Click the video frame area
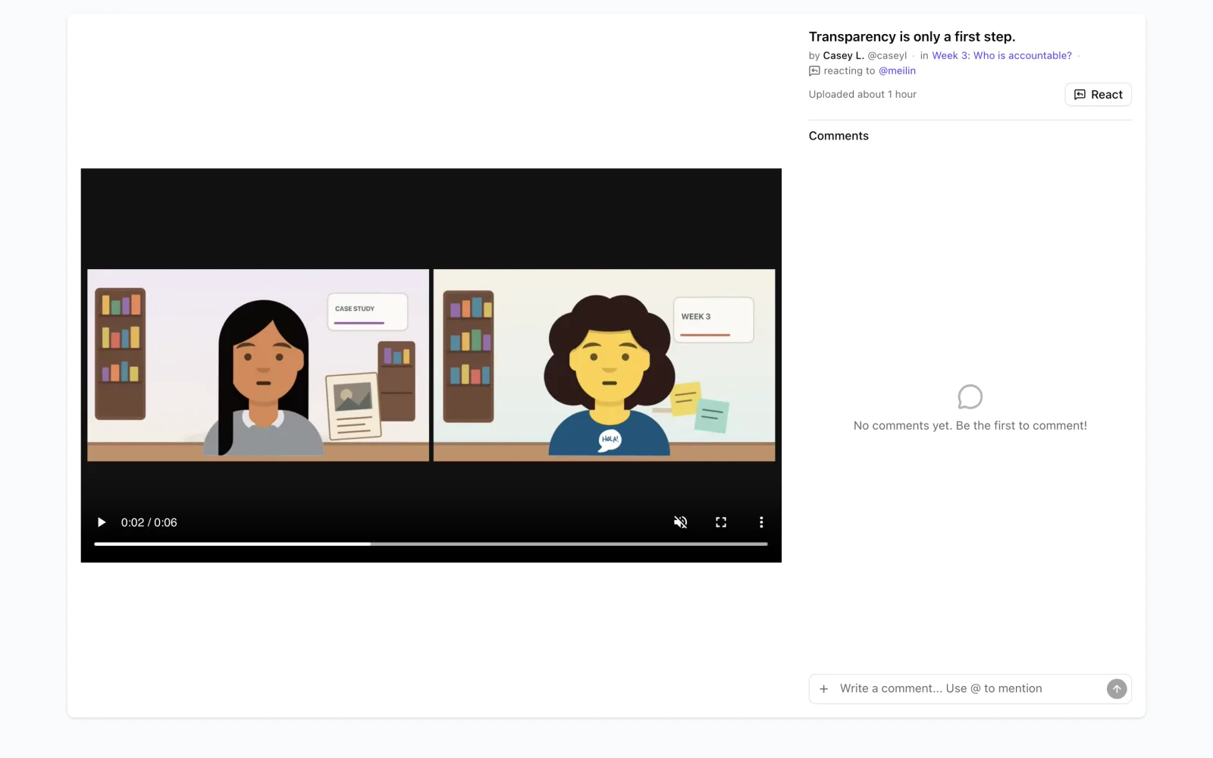1213x758 pixels. (431, 365)
